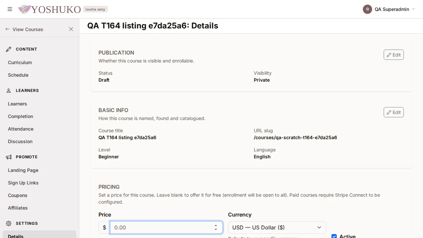
Task: Click the back arrow beside View Courses
Action: [x=8, y=29]
